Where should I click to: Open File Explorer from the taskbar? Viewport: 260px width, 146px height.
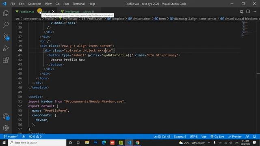point(87,142)
